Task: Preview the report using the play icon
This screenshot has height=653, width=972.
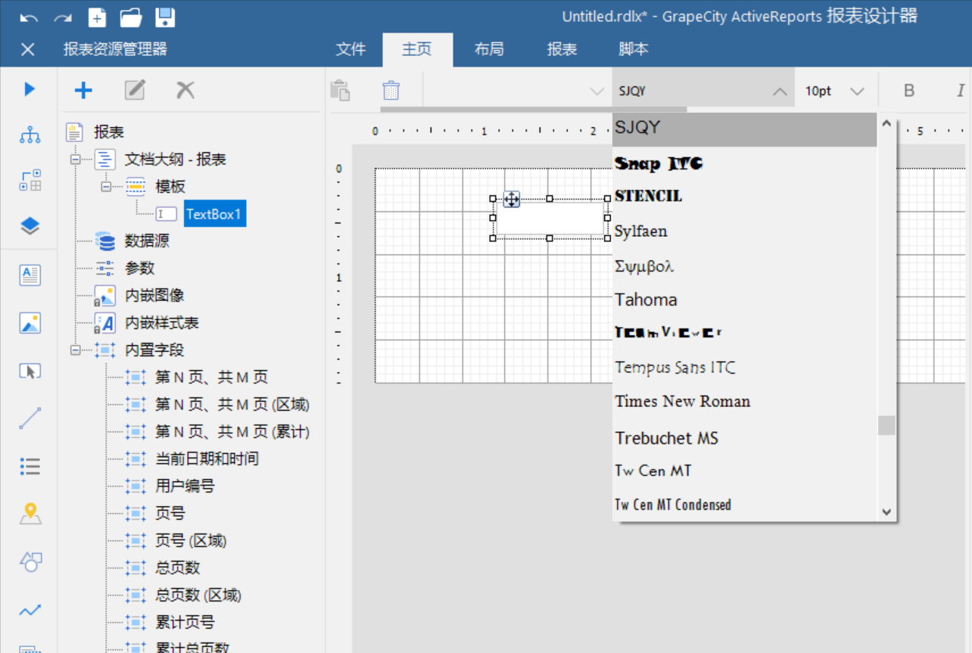Action: point(28,89)
